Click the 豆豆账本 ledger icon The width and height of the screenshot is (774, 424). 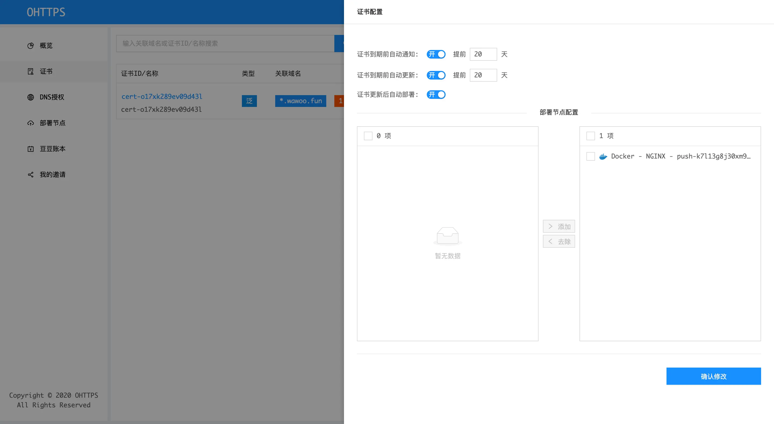tap(31, 149)
